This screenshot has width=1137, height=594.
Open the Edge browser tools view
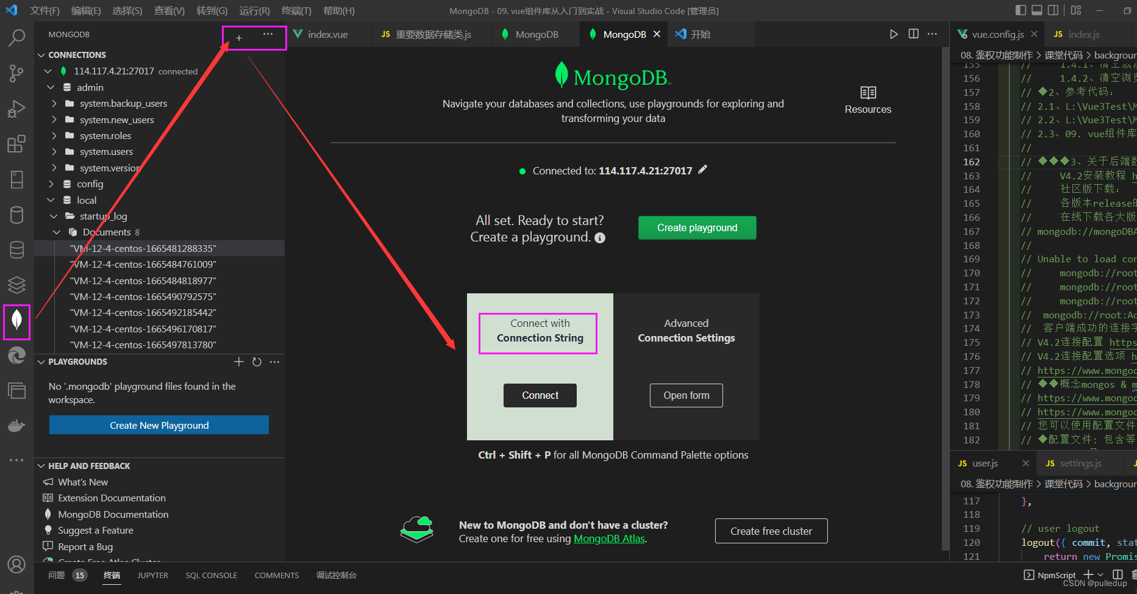(x=16, y=355)
